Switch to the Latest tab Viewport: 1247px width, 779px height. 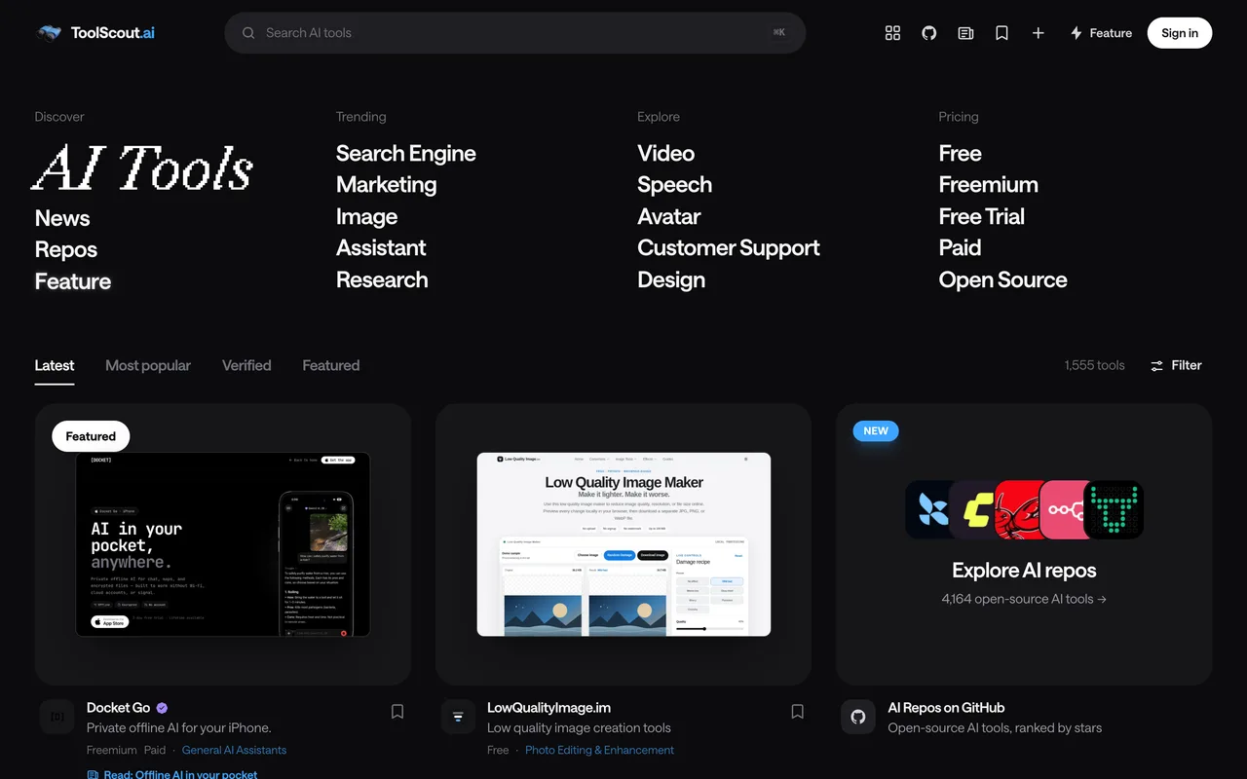(x=55, y=365)
